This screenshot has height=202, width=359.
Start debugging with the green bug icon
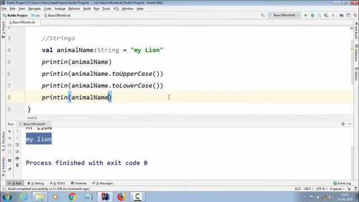coord(312,15)
